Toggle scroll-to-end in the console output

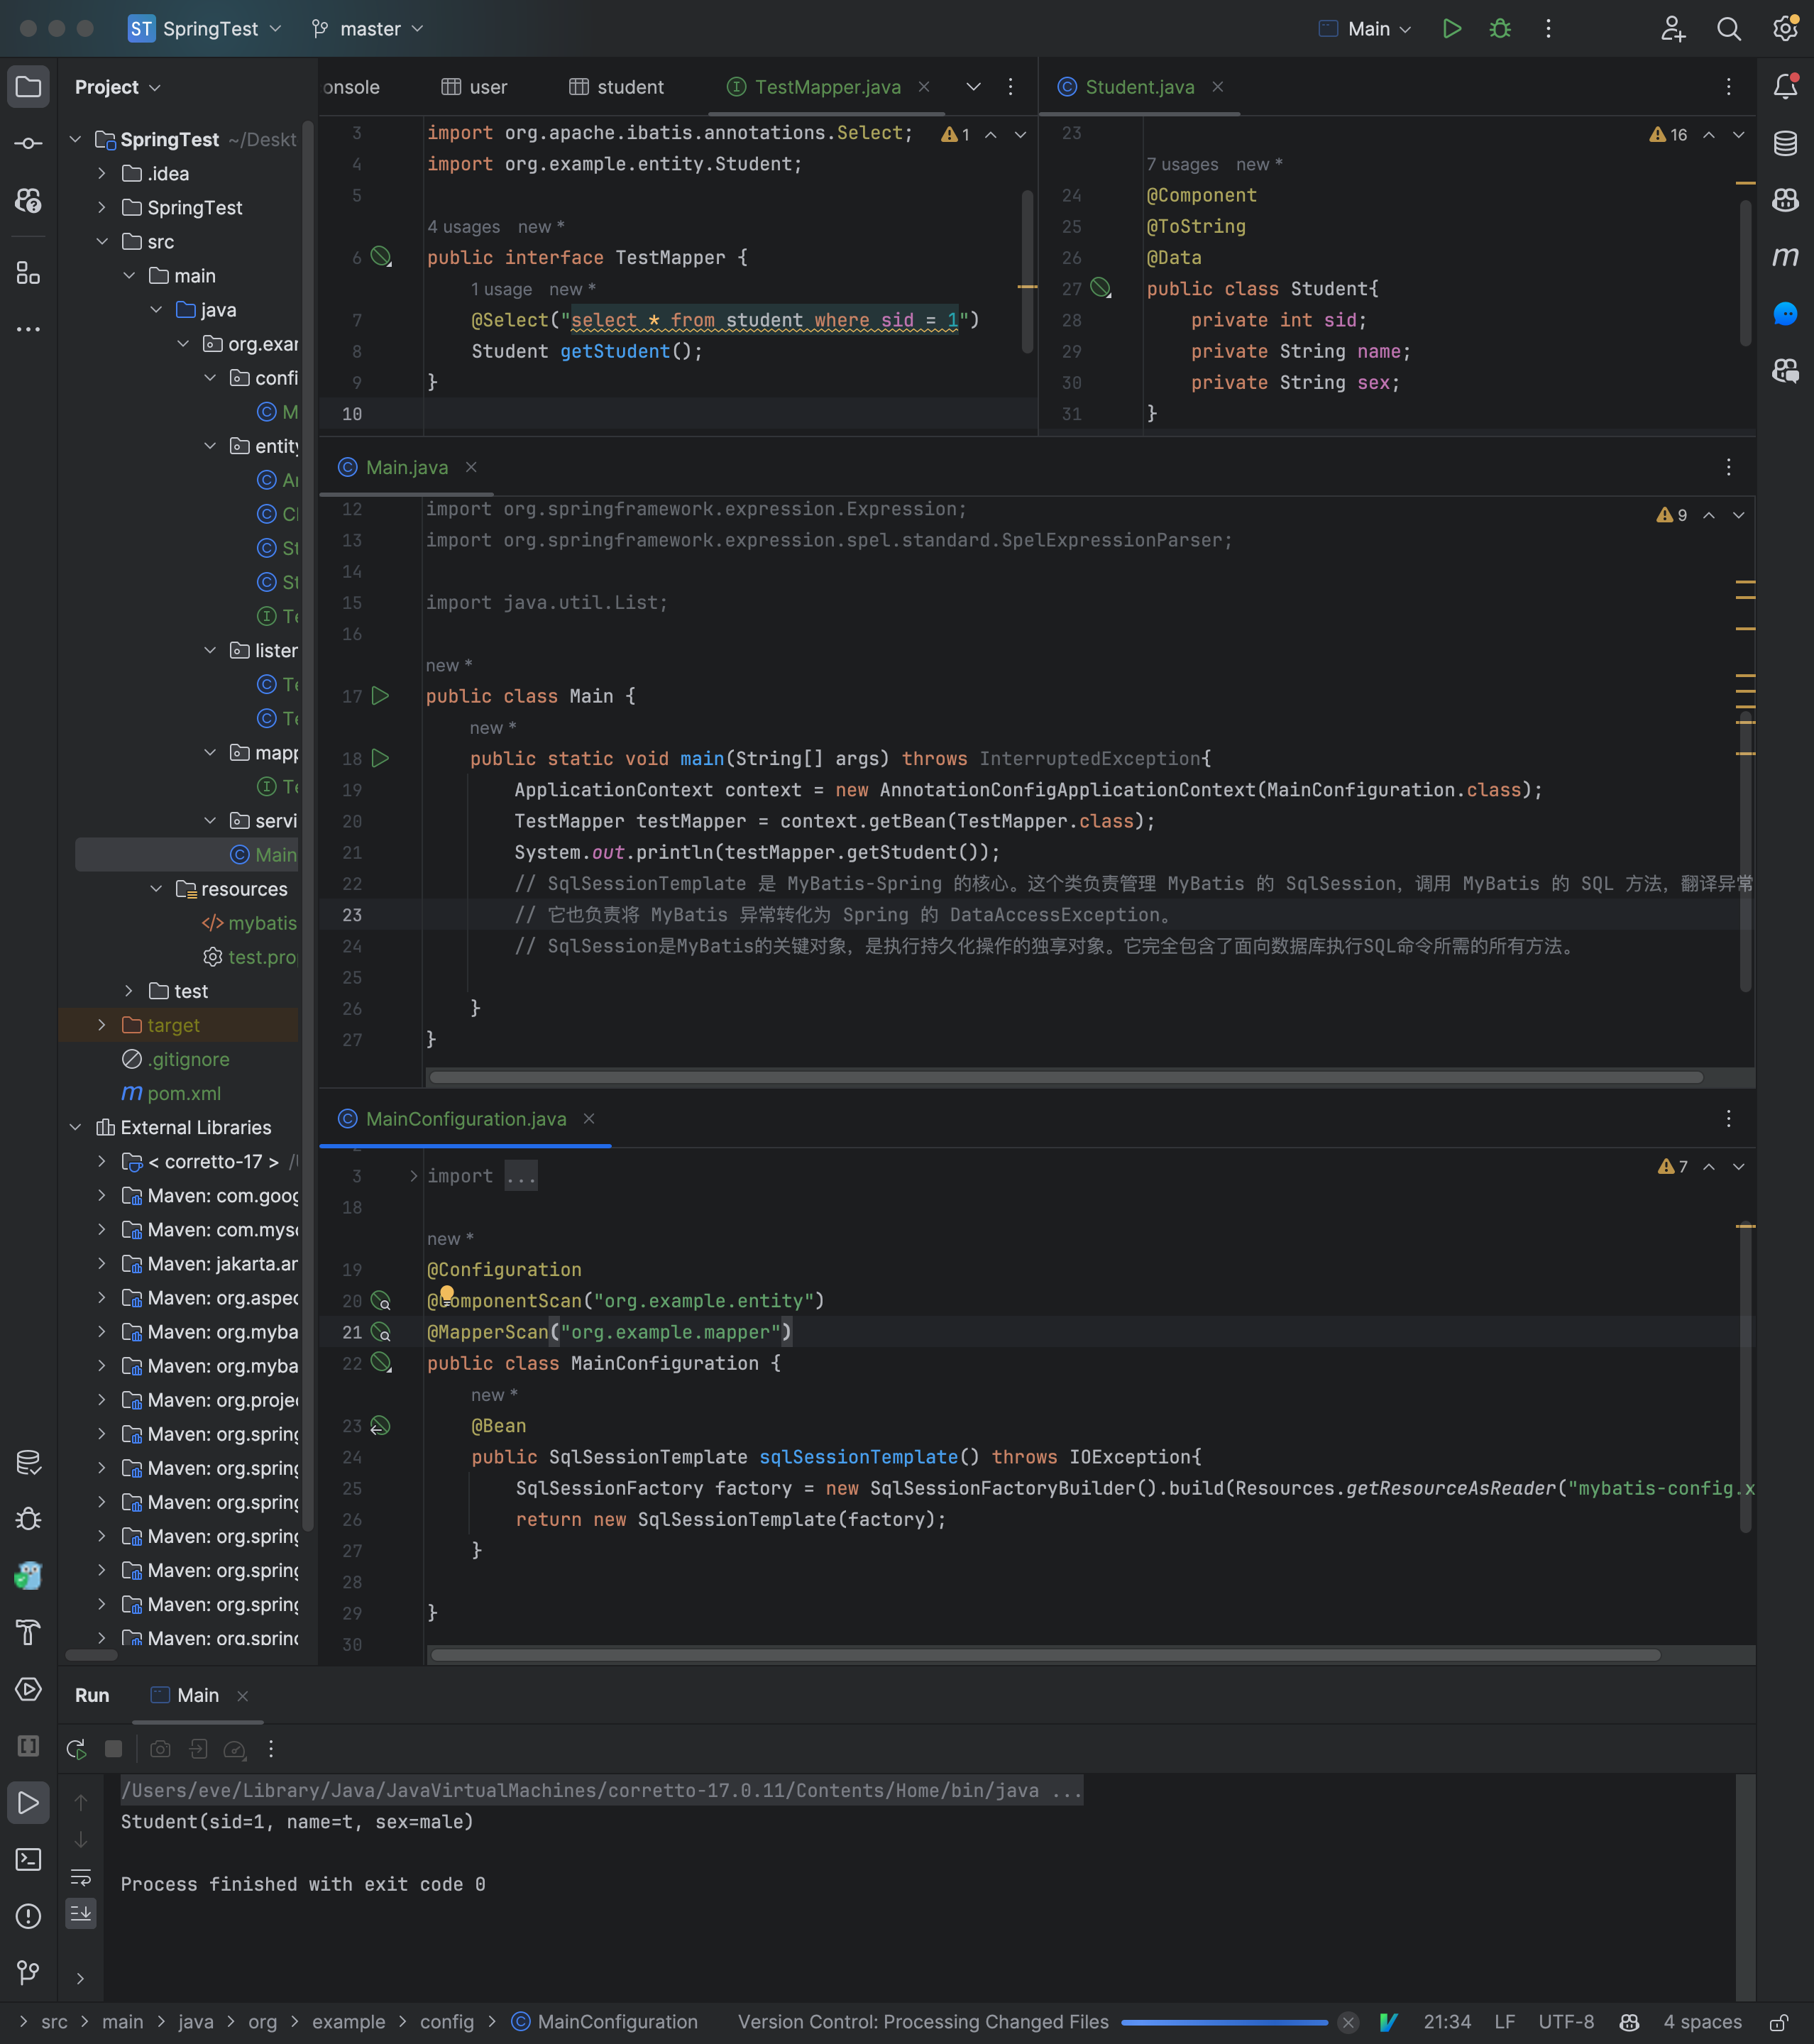81,1914
